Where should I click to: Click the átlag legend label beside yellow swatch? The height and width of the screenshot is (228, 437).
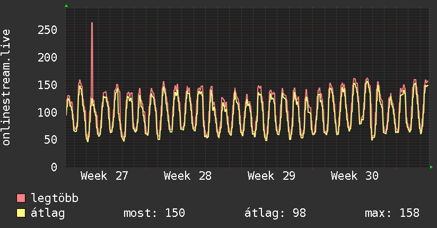point(48,214)
